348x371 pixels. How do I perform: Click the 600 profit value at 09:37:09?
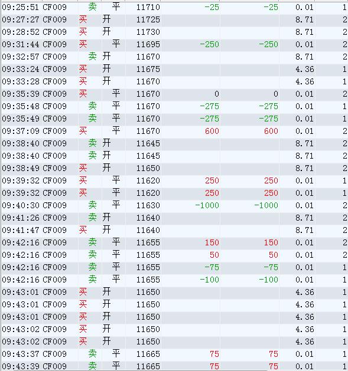212,131
